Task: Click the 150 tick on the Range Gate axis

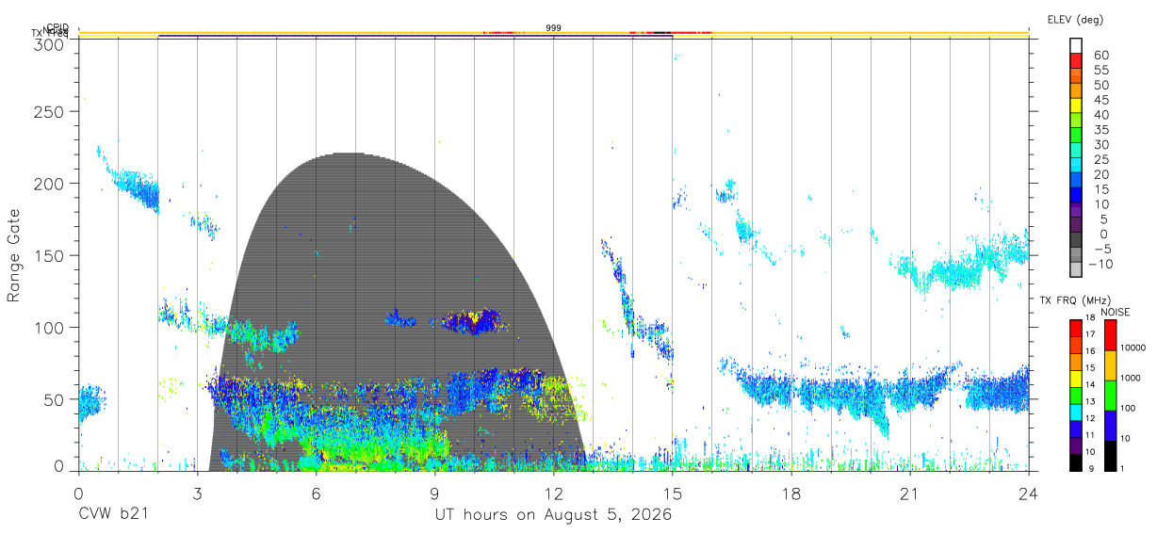Action: (x=49, y=255)
